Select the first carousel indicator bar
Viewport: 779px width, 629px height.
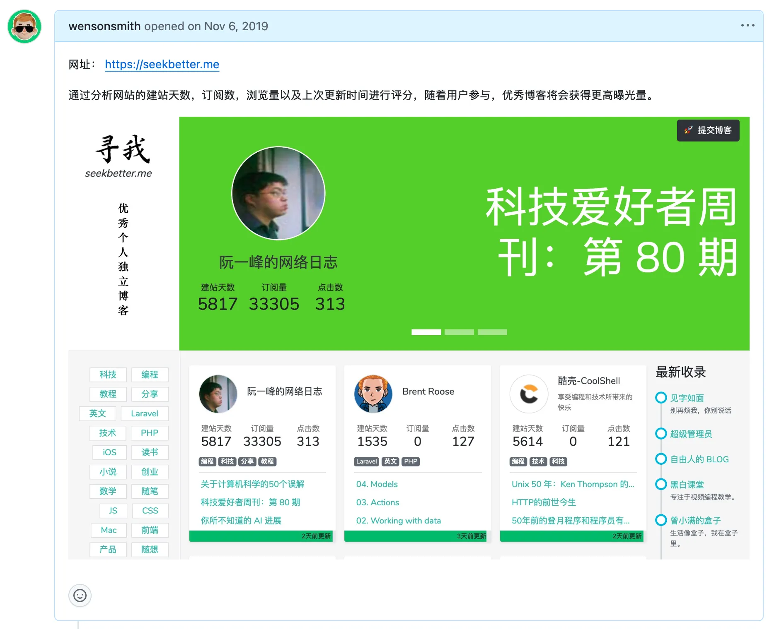[x=426, y=332]
